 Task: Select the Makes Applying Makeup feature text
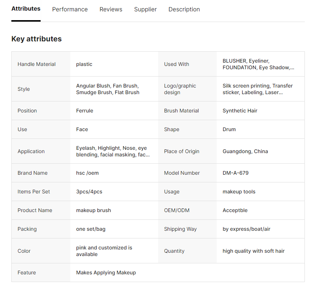tap(106, 273)
